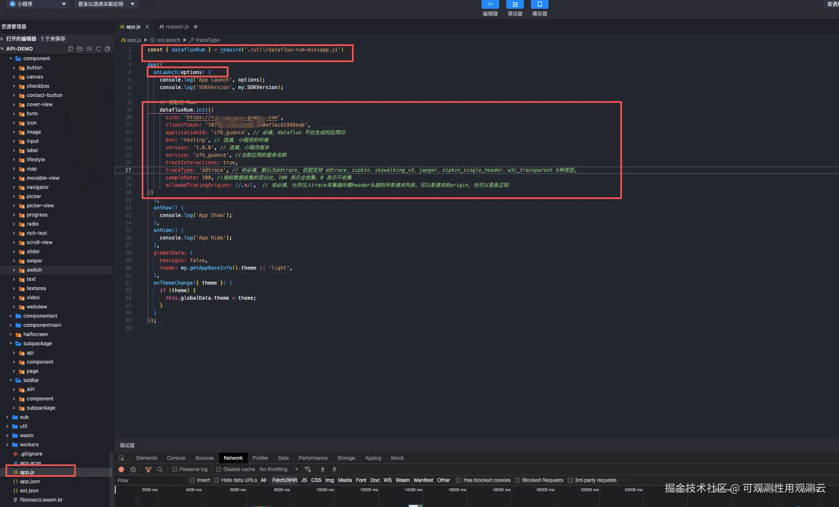Switch to the request.js editor tab
The height and width of the screenshot is (507, 839).
click(177, 27)
